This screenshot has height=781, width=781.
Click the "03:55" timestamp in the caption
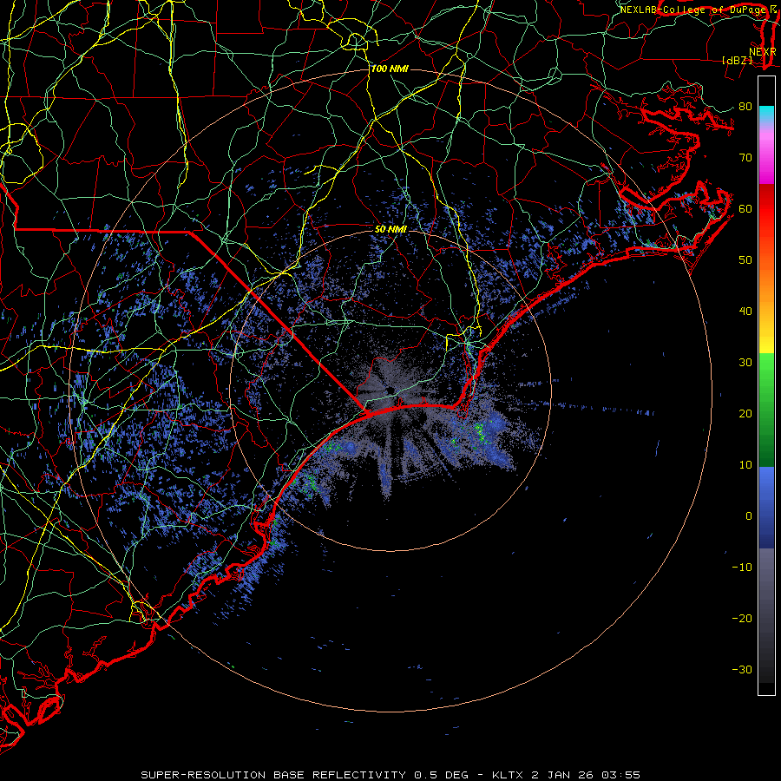click(x=620, y=775)
